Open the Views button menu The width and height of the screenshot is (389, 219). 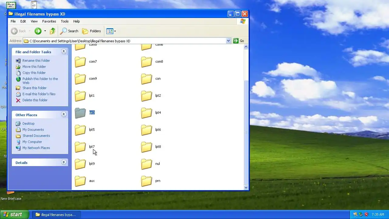click(x=111, y=31)
